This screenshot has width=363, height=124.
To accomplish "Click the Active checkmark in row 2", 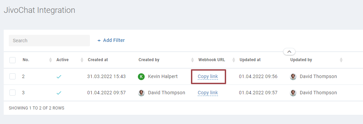I will pyautogui.click(x=59, y=77).
